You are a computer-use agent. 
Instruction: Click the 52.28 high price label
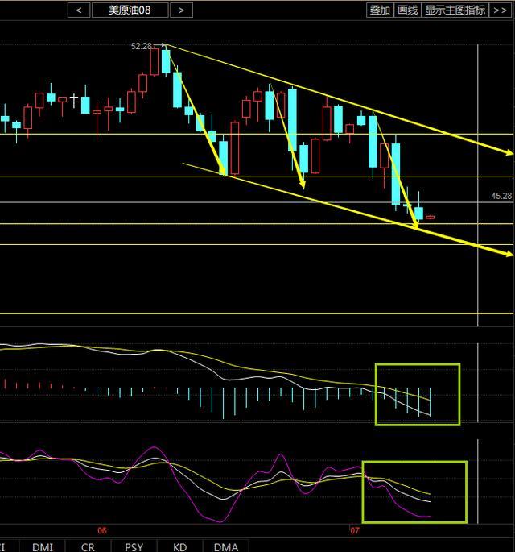tap(142, 47)
